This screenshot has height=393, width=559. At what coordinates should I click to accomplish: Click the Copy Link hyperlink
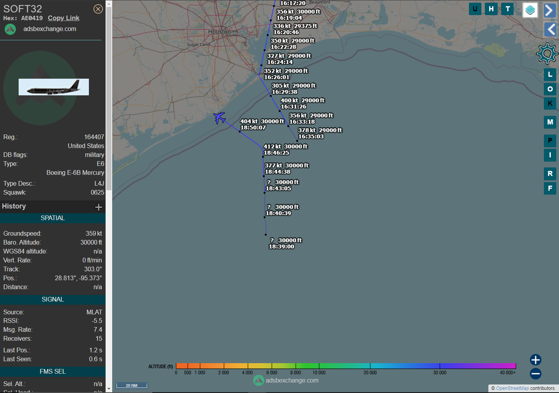(64, 18)
